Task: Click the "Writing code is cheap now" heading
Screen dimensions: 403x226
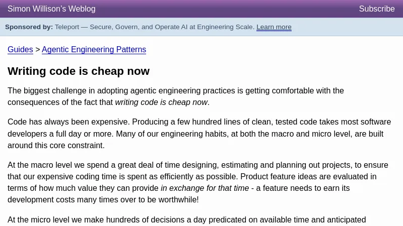Action: [79, 71]
